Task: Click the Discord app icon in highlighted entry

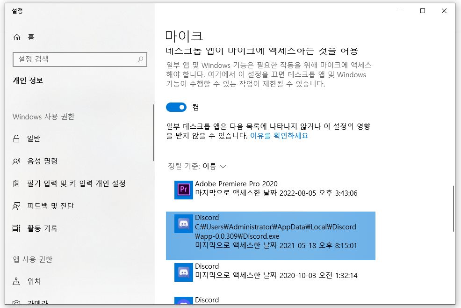Action: [x=183, y=224]
